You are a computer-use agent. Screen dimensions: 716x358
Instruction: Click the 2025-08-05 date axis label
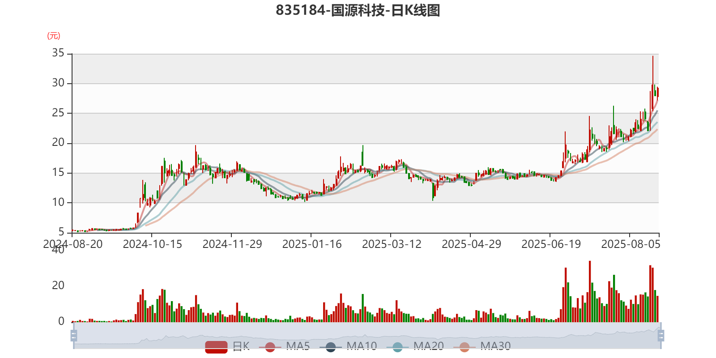631,244
